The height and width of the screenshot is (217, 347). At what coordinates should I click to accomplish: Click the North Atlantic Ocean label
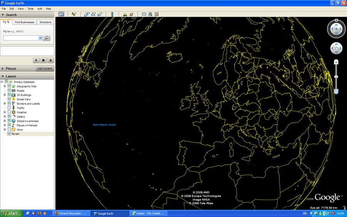point(104,125)
